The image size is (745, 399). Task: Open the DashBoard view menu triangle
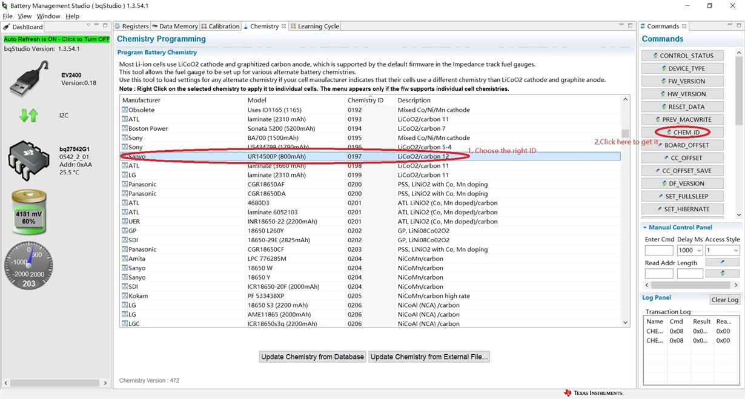pos(88,25)
